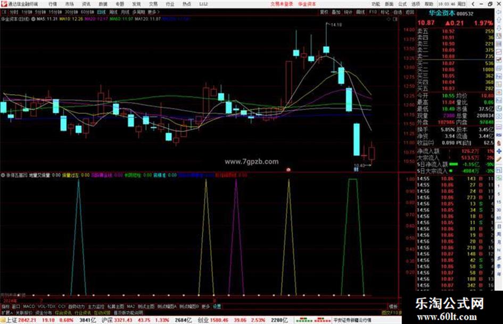The height and width of the screenshot is (324, 503).
Task: Open the 行业资讯 tab
Action: [x=83, y=312]
